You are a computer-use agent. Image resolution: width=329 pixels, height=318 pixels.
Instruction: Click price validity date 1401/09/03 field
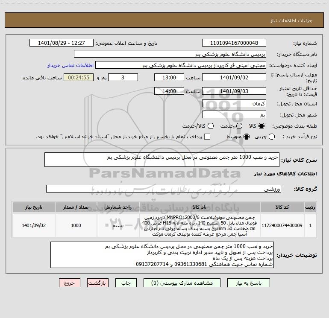pos(234,91)
